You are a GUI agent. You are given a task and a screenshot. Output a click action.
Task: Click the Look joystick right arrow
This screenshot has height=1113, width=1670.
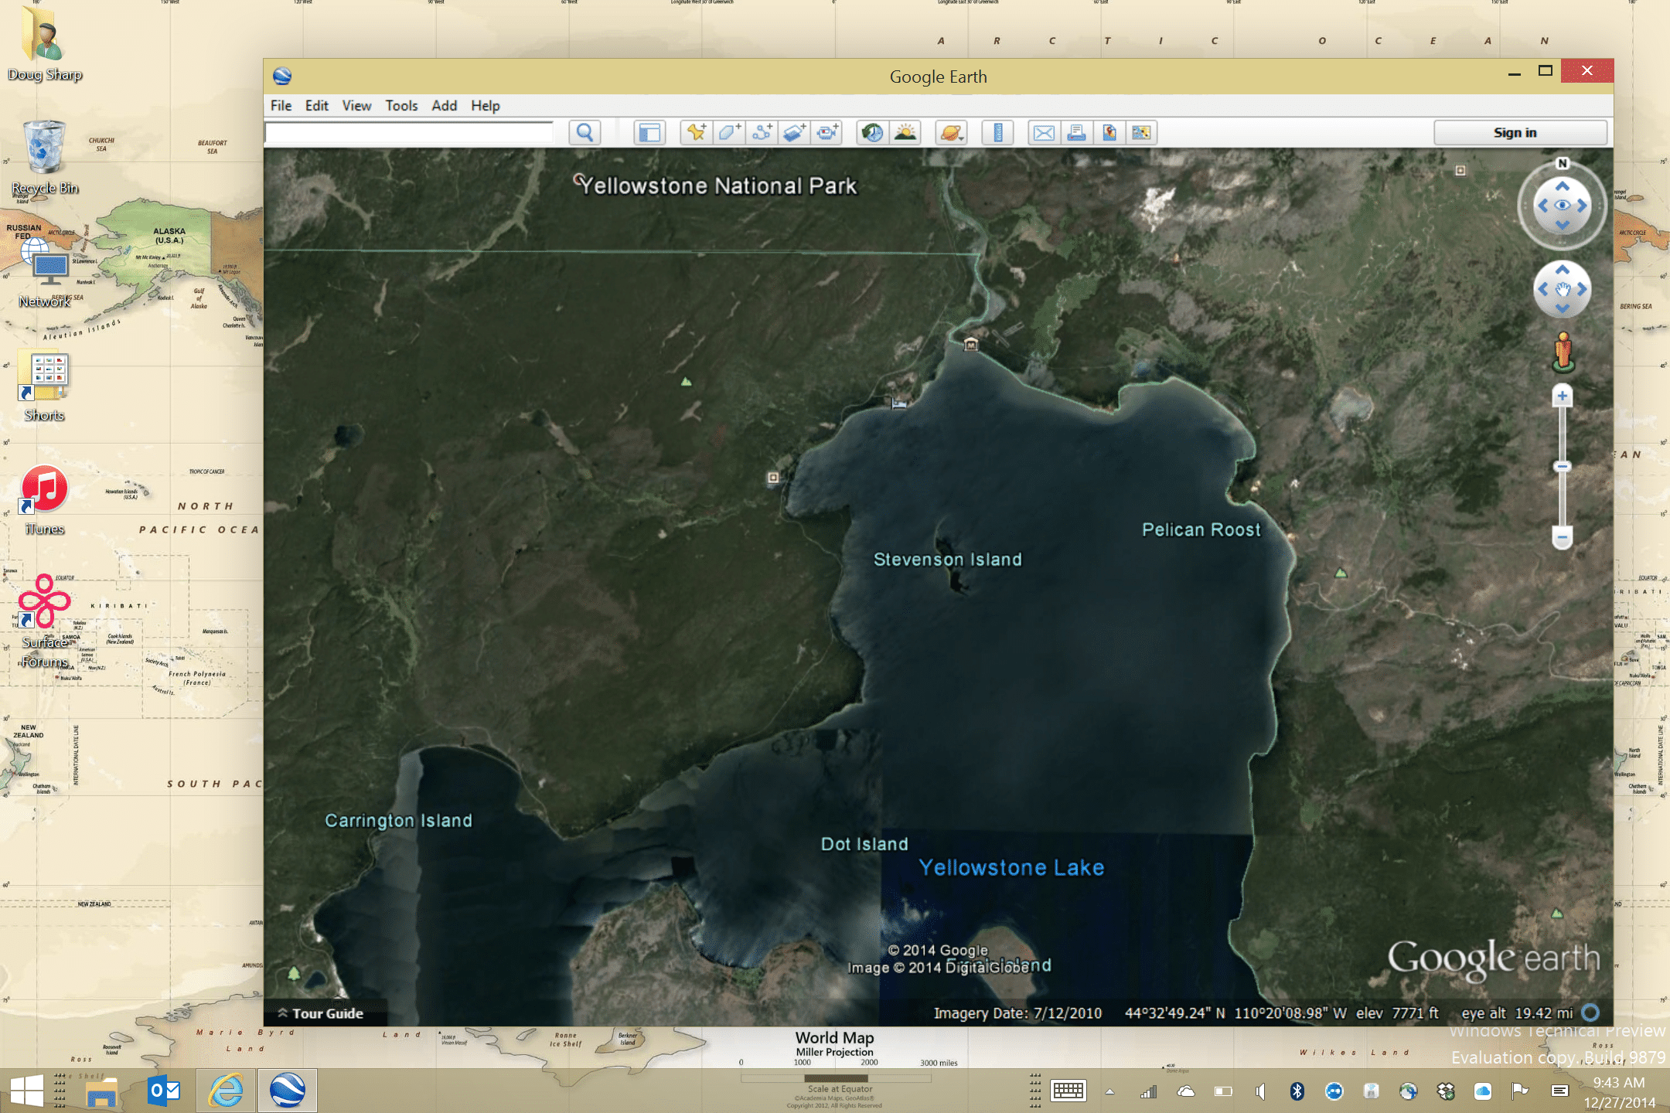(x=1583, y=206)
